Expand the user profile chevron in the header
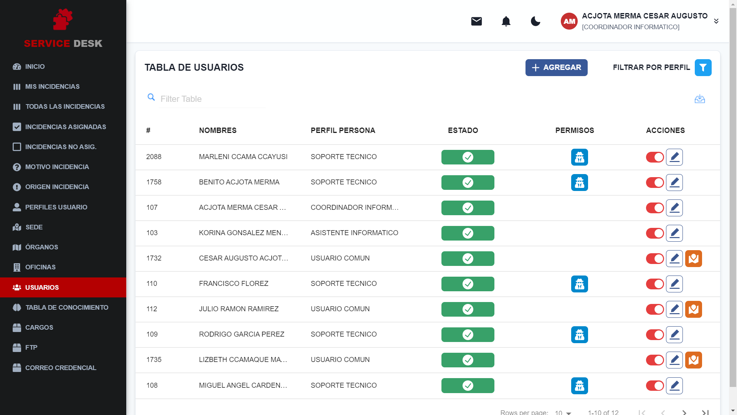The width and height of the screenshot is (737, 415). click(716, 21)
